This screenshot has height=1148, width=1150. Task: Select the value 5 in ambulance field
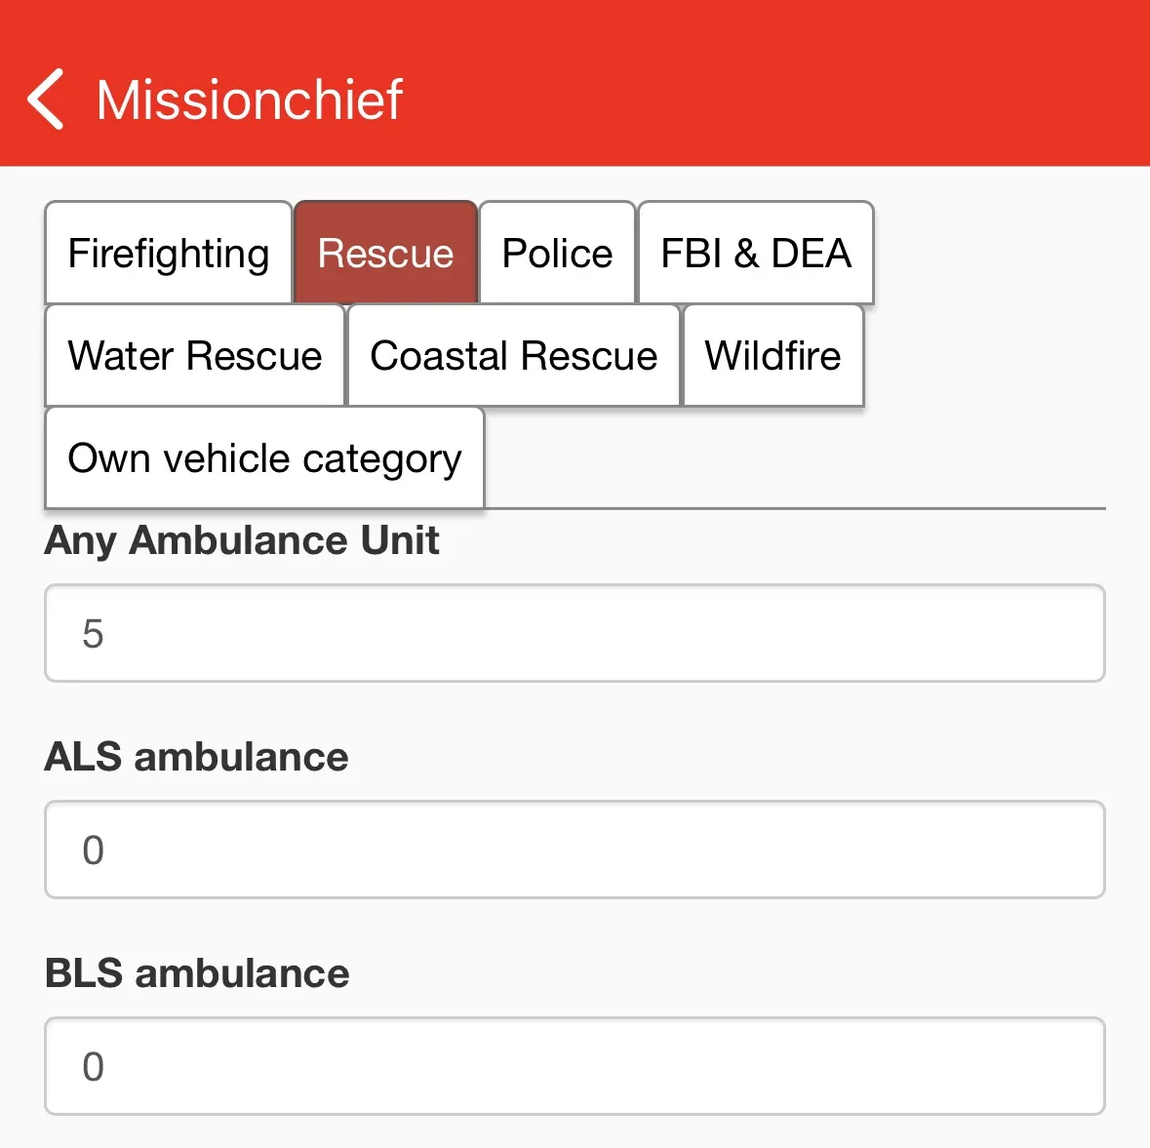click(93, 633)
